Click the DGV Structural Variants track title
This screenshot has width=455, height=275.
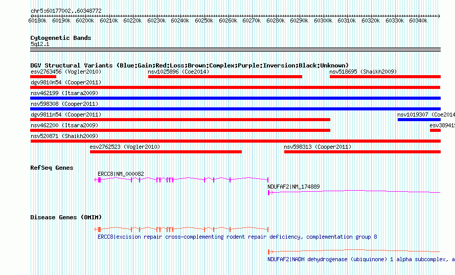pos(190,65)
